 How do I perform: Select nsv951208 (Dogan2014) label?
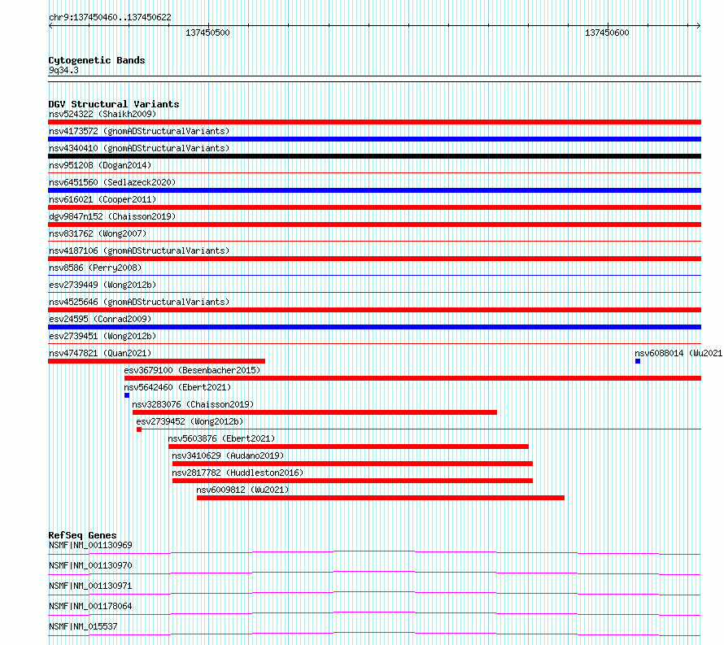(x=100, y=165)
